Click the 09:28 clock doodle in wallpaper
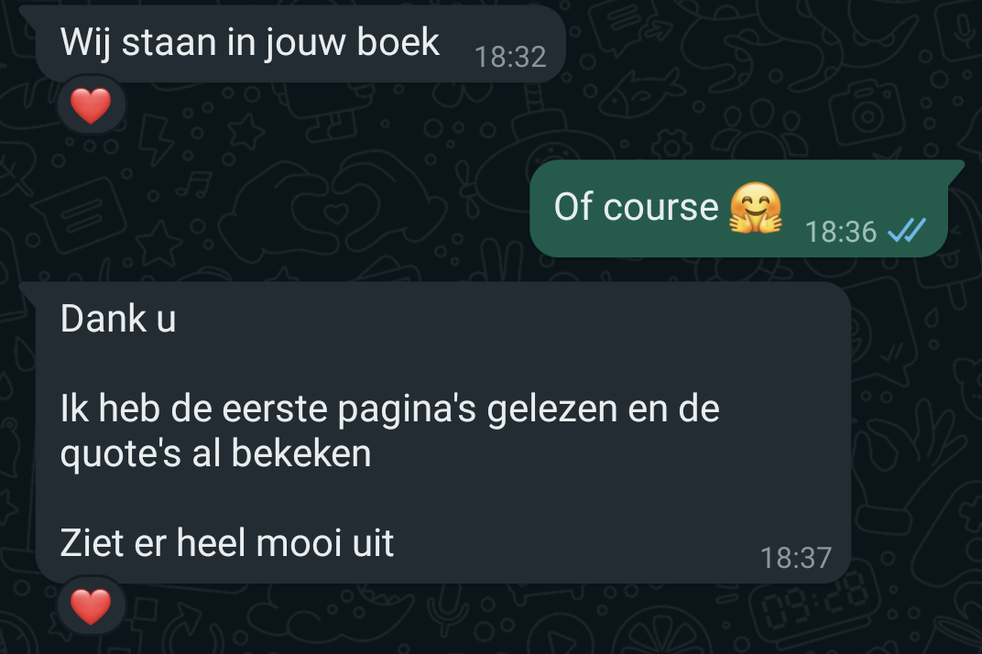 click(815, 604)
